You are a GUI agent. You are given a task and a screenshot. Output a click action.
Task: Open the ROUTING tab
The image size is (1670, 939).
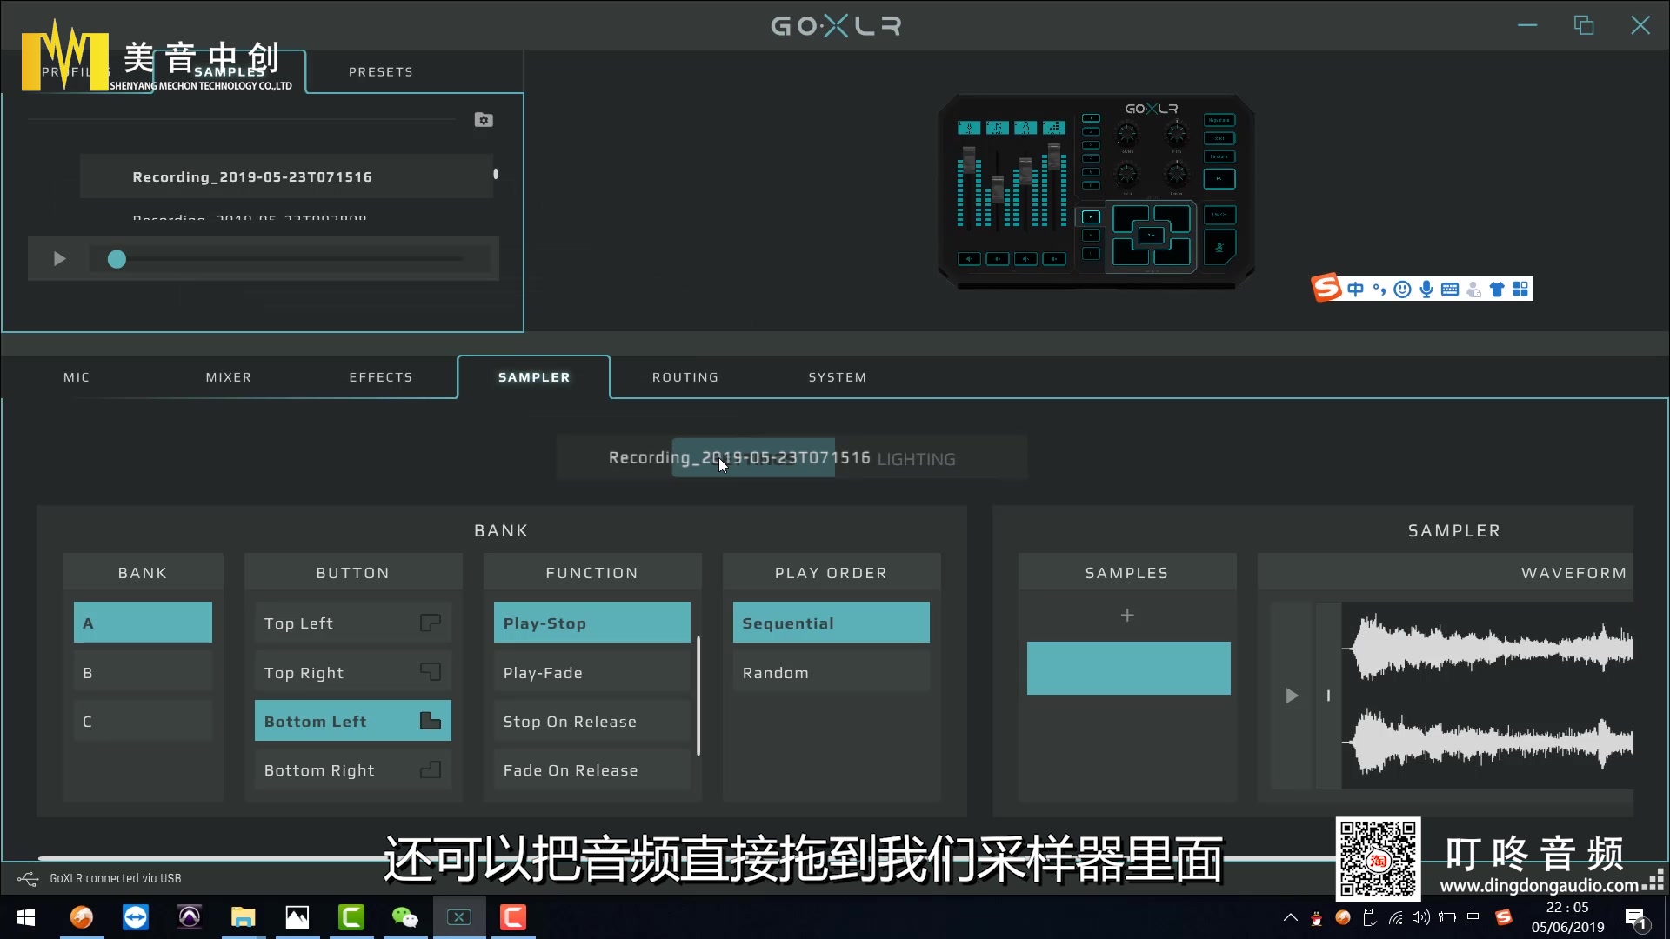tap(685, 377)
